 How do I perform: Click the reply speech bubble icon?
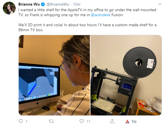point(21,121)
